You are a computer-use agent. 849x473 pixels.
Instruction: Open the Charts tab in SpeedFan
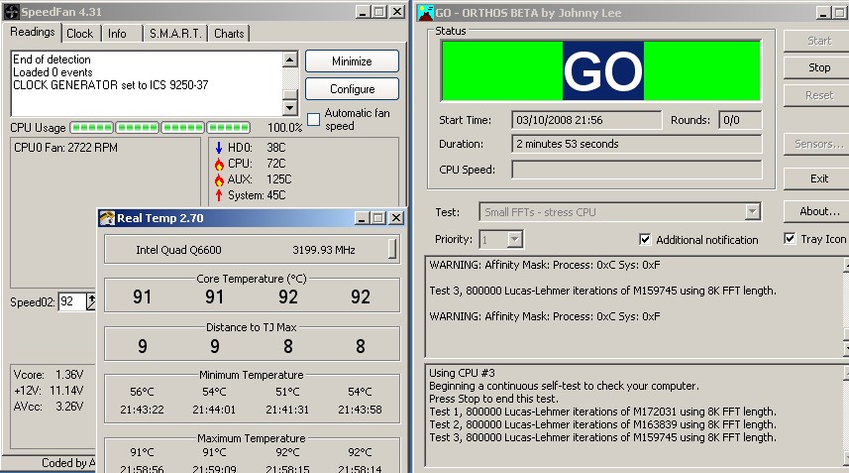(x=228, y=34)
